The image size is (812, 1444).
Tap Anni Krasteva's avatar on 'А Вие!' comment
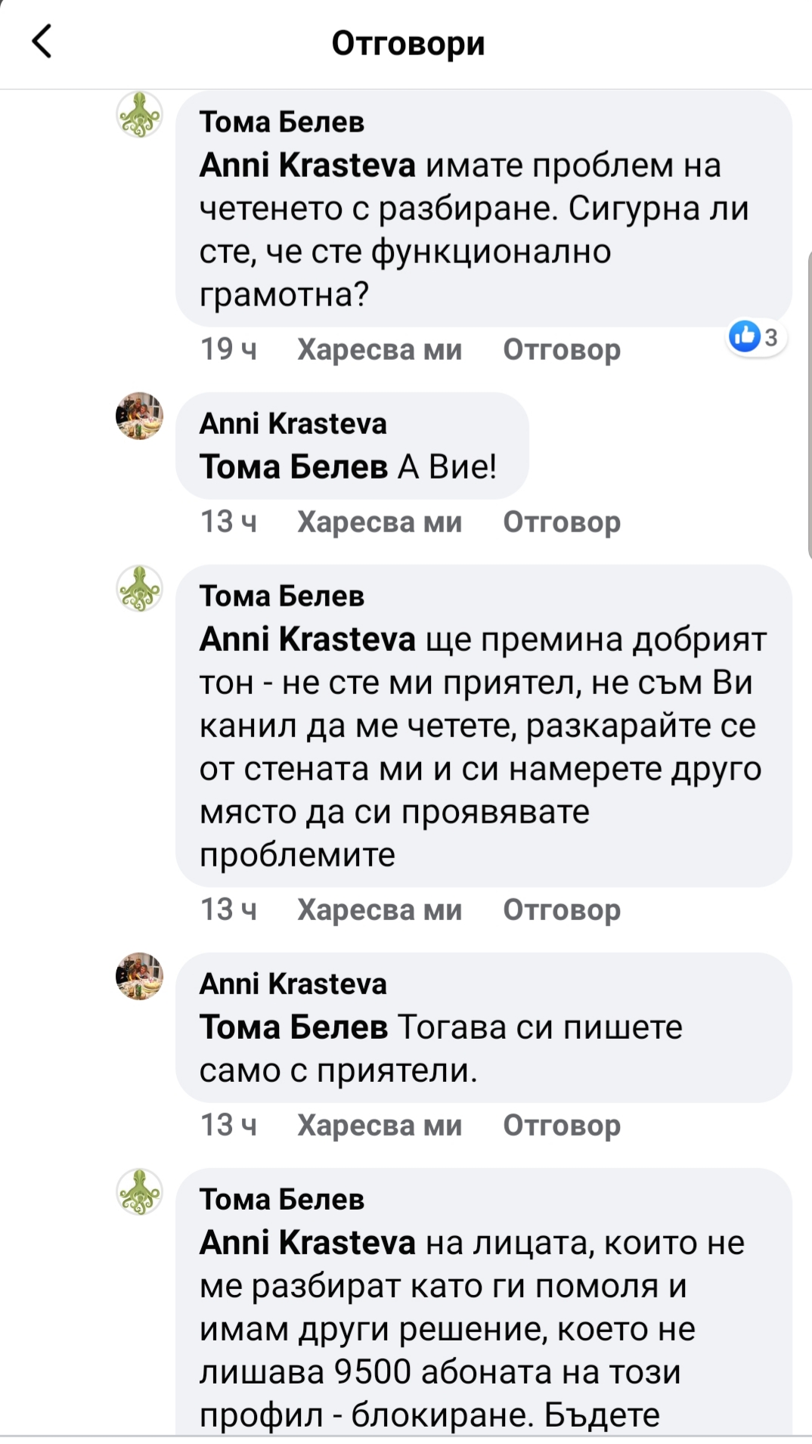pos(140,416)
